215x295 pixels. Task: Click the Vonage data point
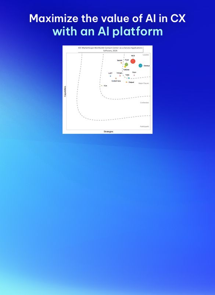coord(120,76)
